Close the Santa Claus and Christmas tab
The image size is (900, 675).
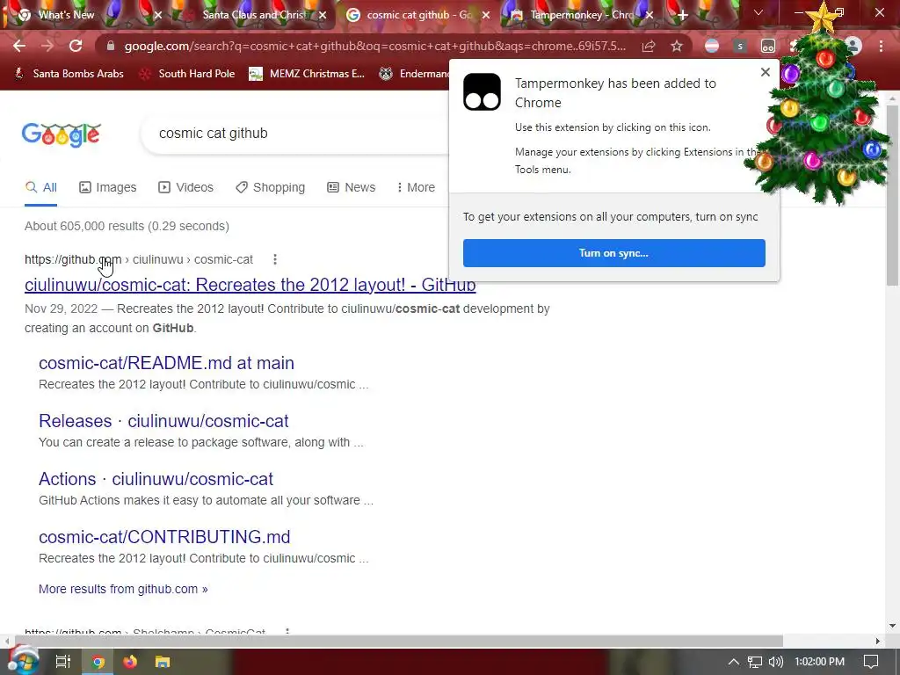click(x=323, y=16)
